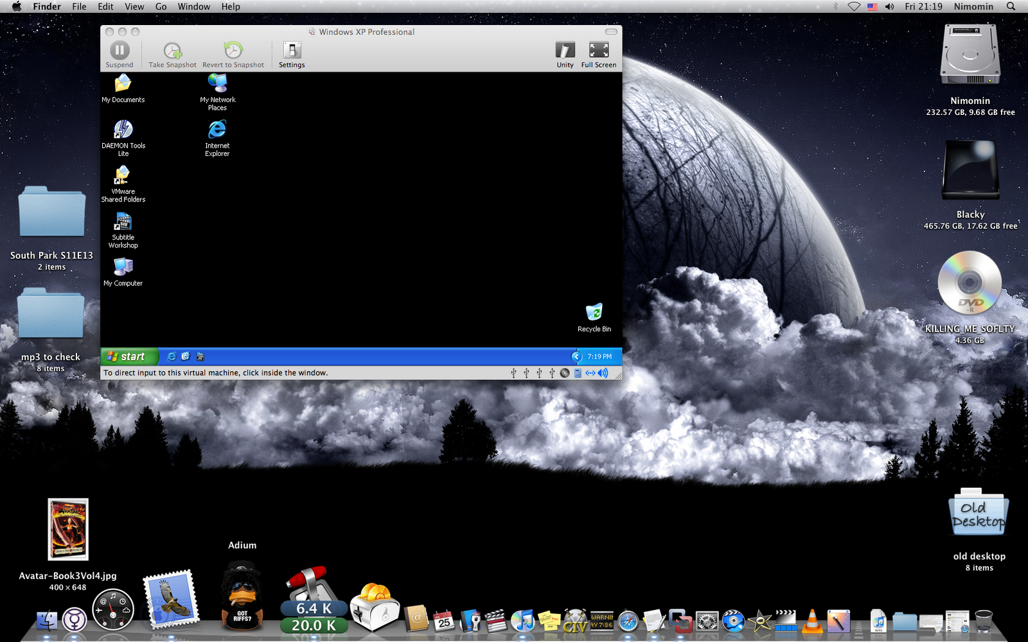Toggle last USB device icon beside CD icon
The height and width of the screenshot is (642, 1028).
point(552,373)
